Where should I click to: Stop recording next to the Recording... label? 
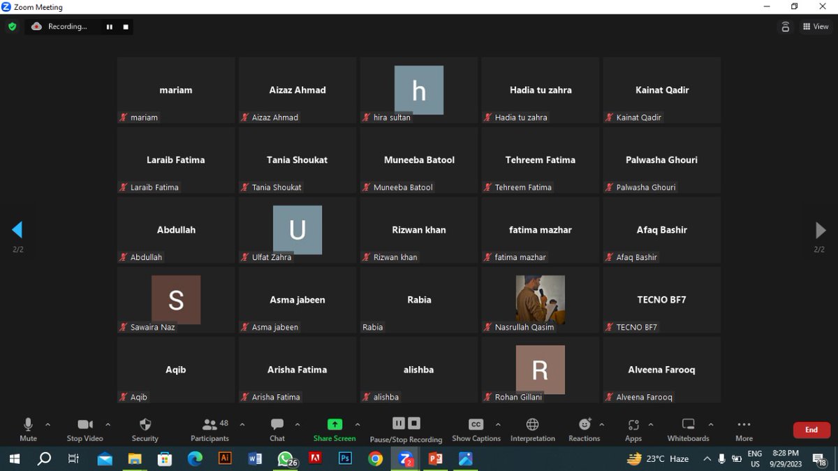click(x=126, y=27)
